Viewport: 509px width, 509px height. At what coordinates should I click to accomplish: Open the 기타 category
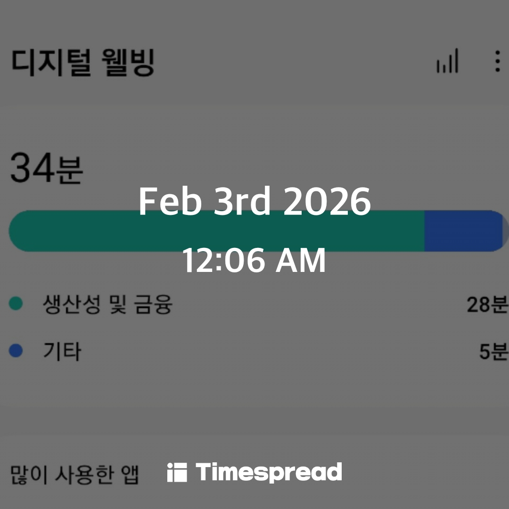(62, 352)
